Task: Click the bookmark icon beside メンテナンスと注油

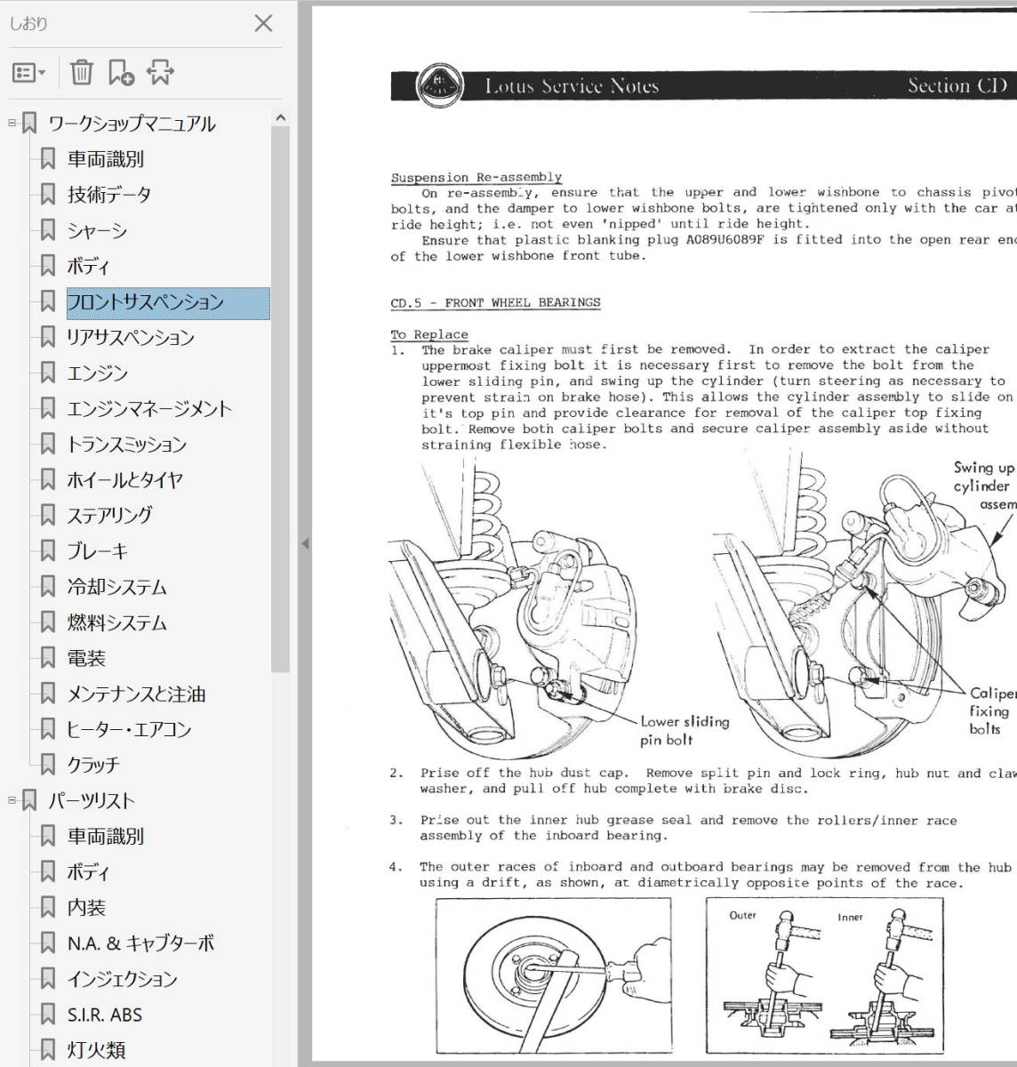Action: click(48, 694)
